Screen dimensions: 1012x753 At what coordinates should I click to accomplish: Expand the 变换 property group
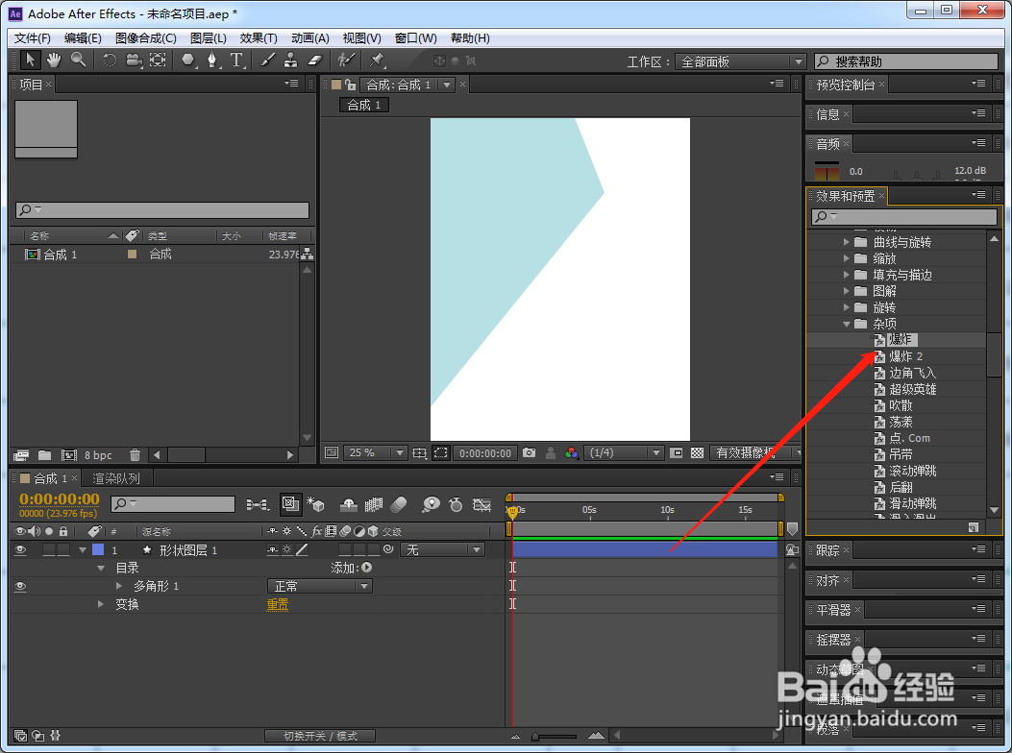[x=101, y=604]
